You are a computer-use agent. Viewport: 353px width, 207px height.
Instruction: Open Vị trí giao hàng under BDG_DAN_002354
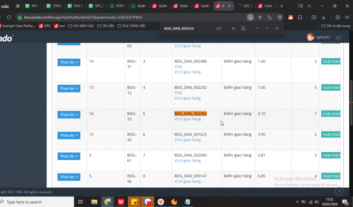click(188, 119)
